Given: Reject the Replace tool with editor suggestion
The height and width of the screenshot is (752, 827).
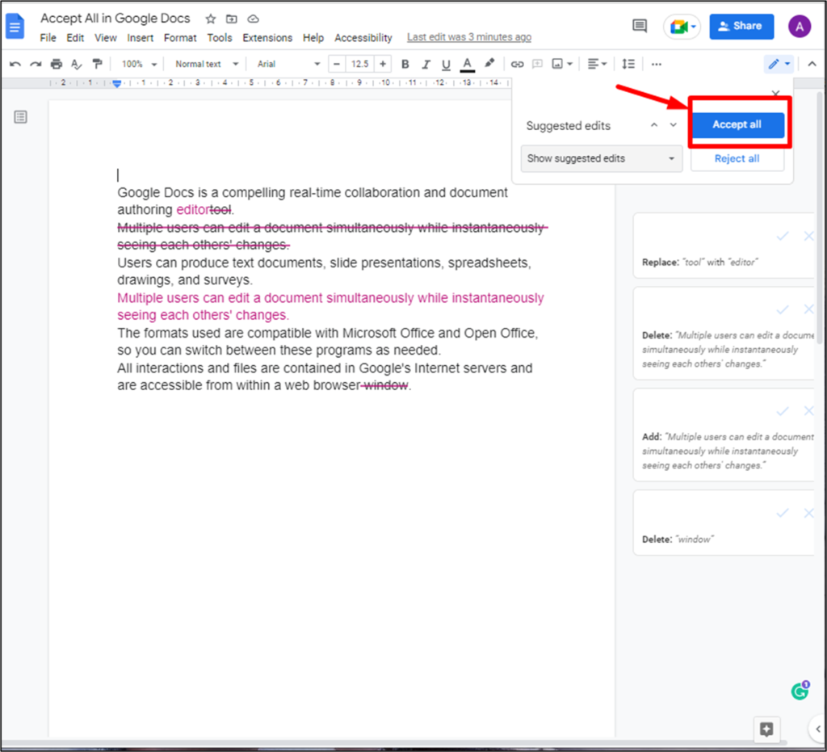Looking at the screenshot, I should click(x=808, y=236).
